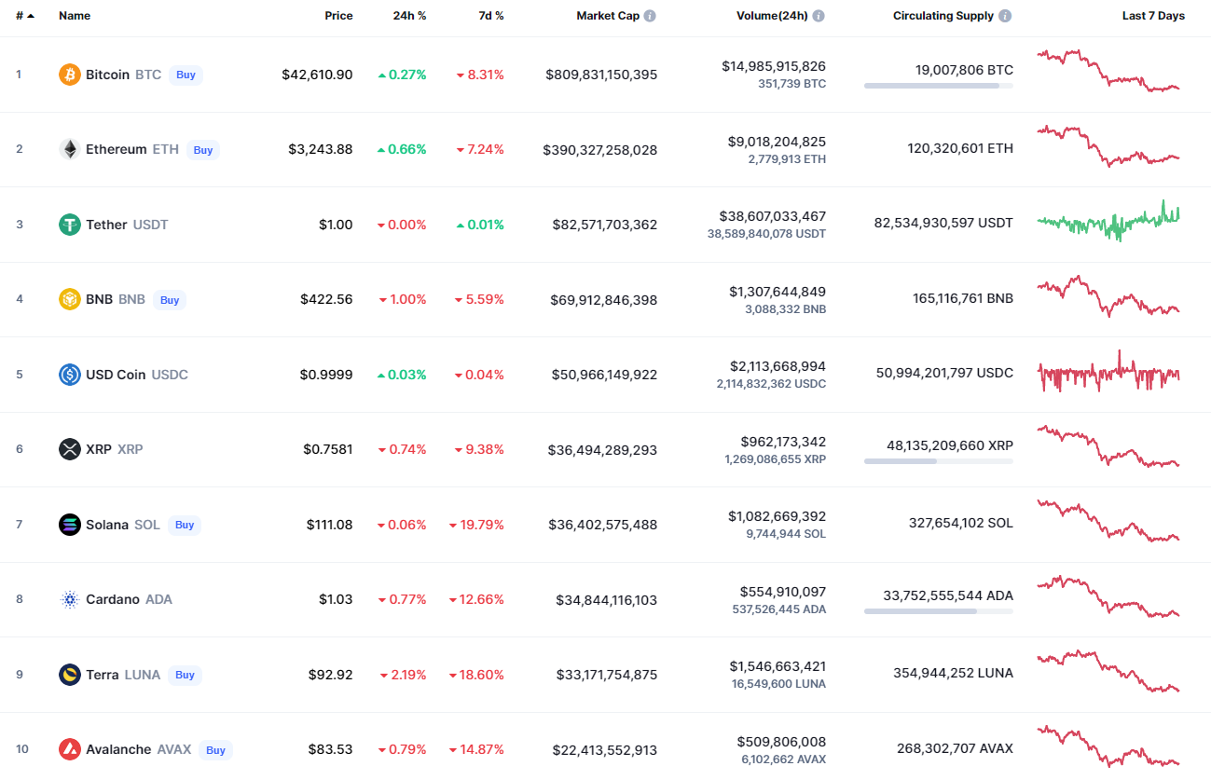Click the Buy button next to Bitcoin

coord(186,75)
